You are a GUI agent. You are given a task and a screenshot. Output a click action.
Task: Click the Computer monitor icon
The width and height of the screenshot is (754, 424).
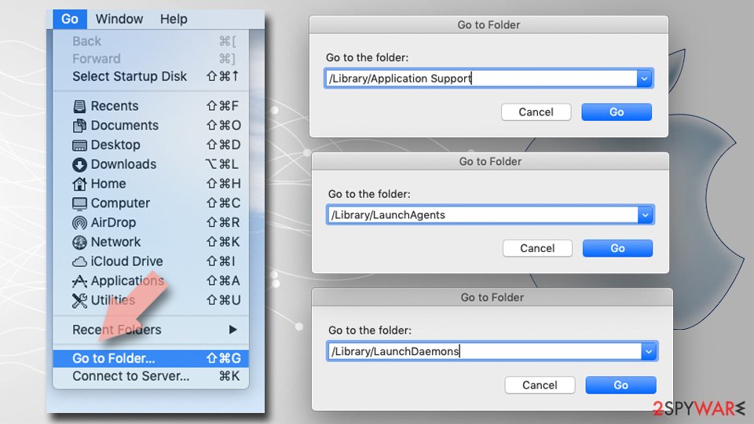(x=79, y=204)
